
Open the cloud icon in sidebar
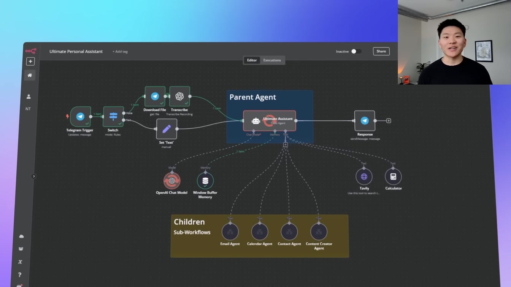[x=21, y=236]
